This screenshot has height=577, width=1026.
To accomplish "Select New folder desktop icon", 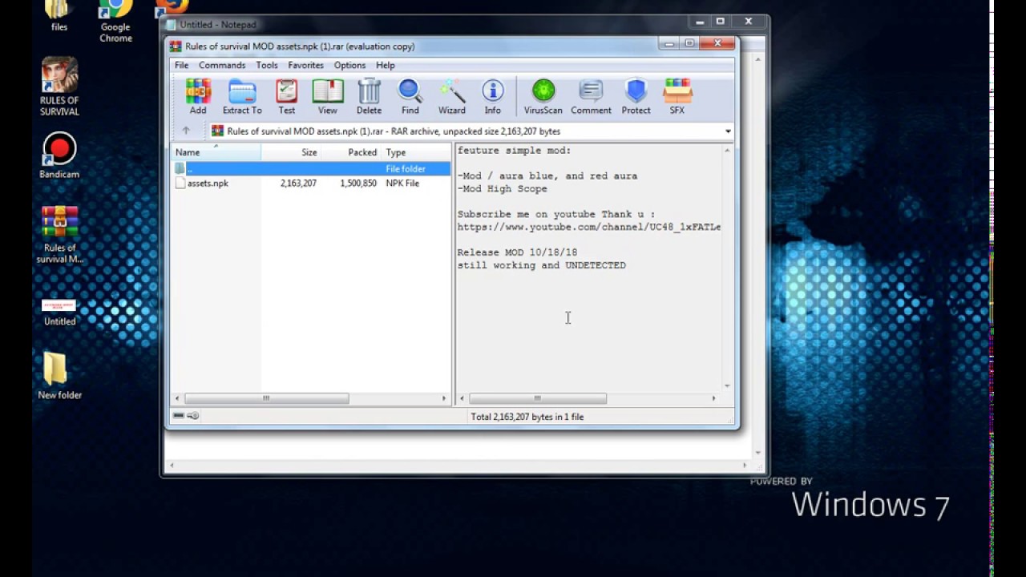I will tap(59, 375).
